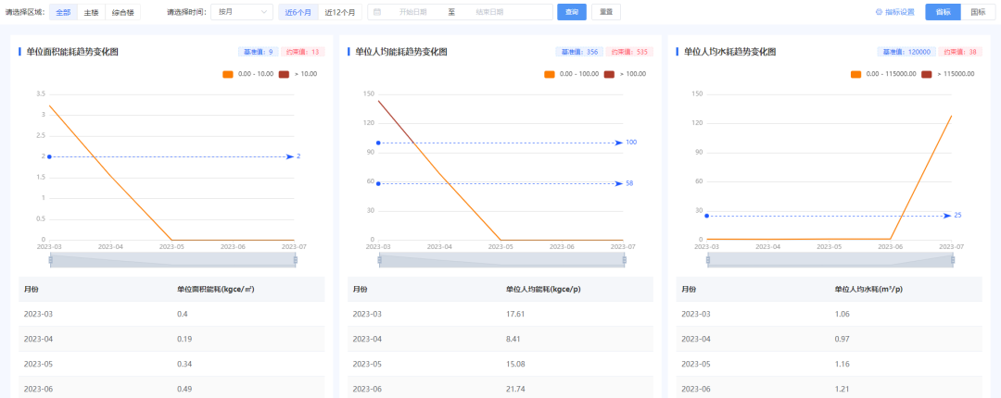Click 2023-03 row in the 单位面积能耗 table
This screenshot has height=398, width=1001.
click(x=171, y=314)
